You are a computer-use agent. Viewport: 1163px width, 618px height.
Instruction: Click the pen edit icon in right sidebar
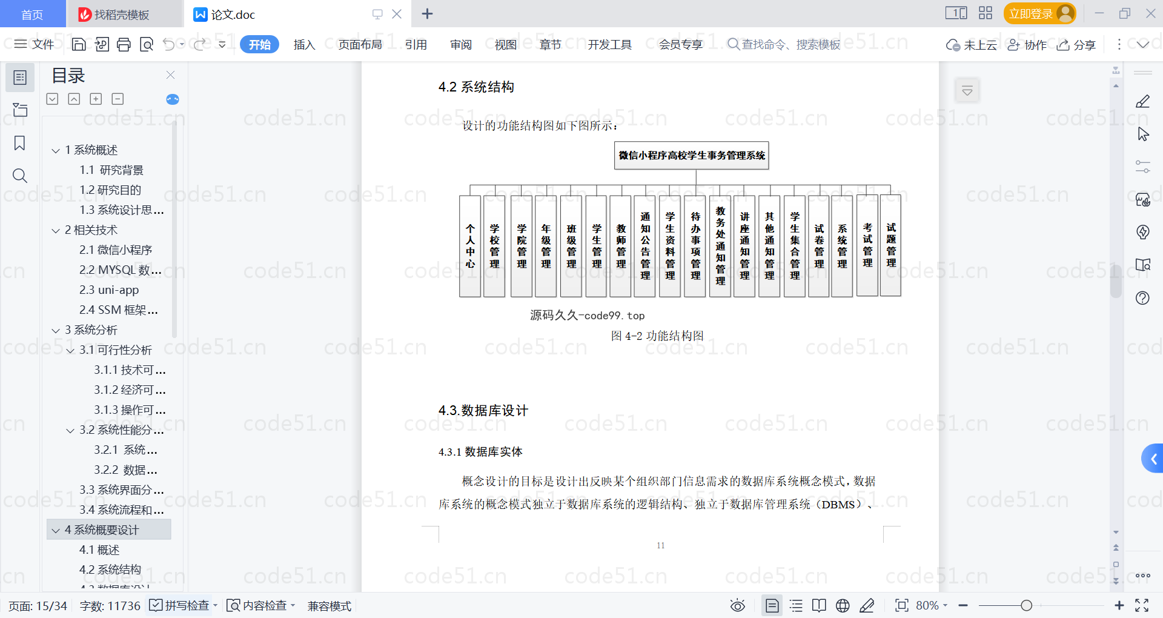pyautogui.click(x=1143, y=101)
